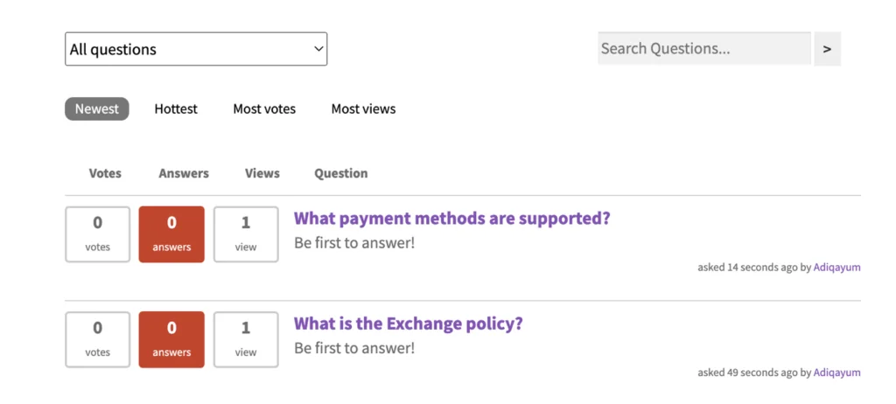Viewport: 896px width, 404px height.
Task: Click view count box for Exchange question
Action: pyautogui.click(x=246, y=339)
